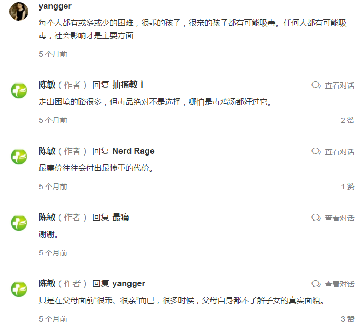
Task: Click the green avatar beside reply to 最痛
Action: click(x=19, y=222)
